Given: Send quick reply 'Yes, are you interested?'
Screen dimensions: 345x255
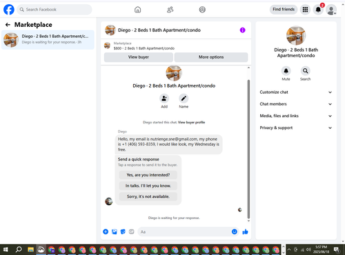Looking at the screenshot, I should click(x=148, y=175).
